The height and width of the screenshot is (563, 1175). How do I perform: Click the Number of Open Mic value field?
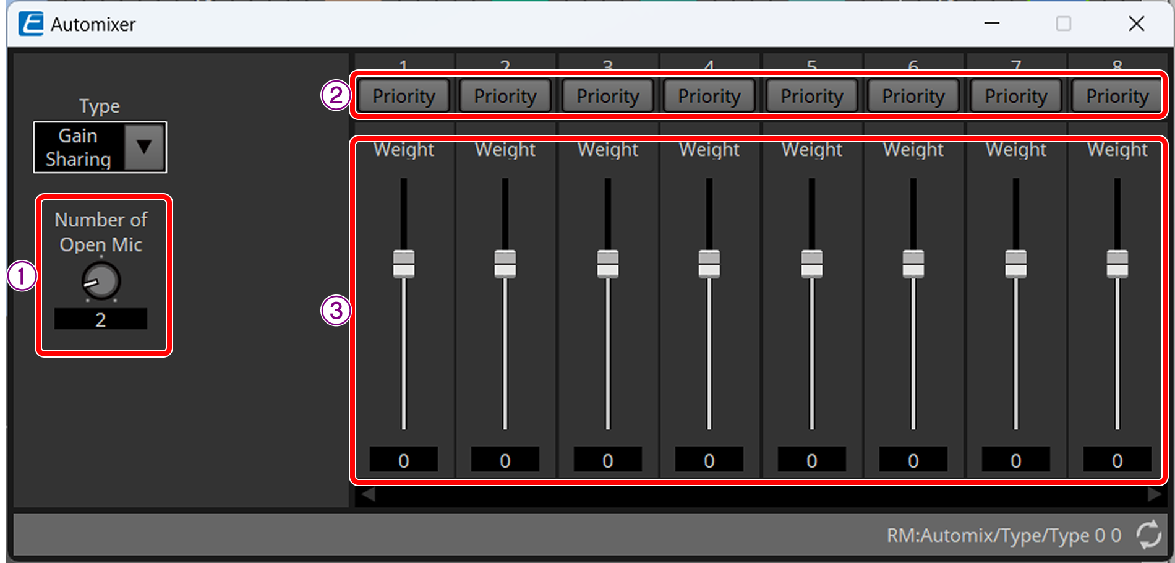click(101, 319)
